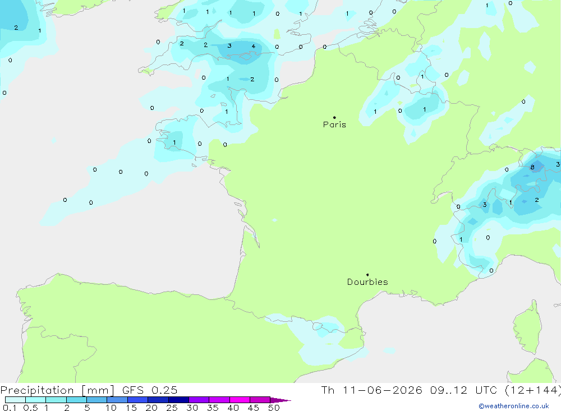Pick the 0.1–0.5 mm legend color swatch
Viewport: 561px width, 411px height.
pos(15,400)
